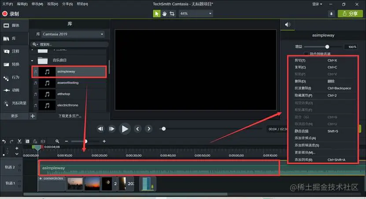Click the timeline copy icon

[x=27, y=141]
